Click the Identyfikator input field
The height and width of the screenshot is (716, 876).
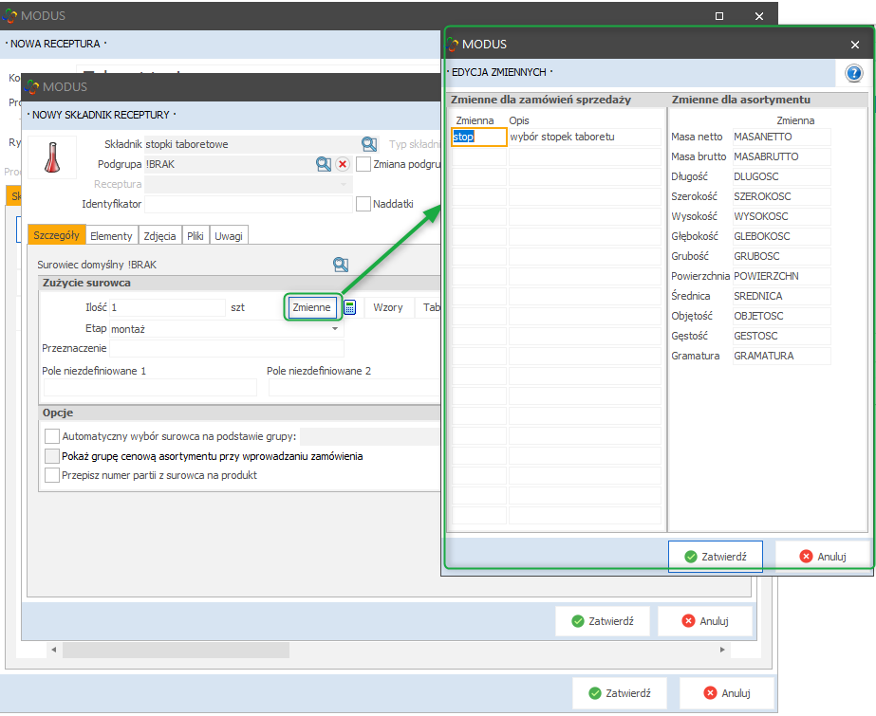(248, 204)
